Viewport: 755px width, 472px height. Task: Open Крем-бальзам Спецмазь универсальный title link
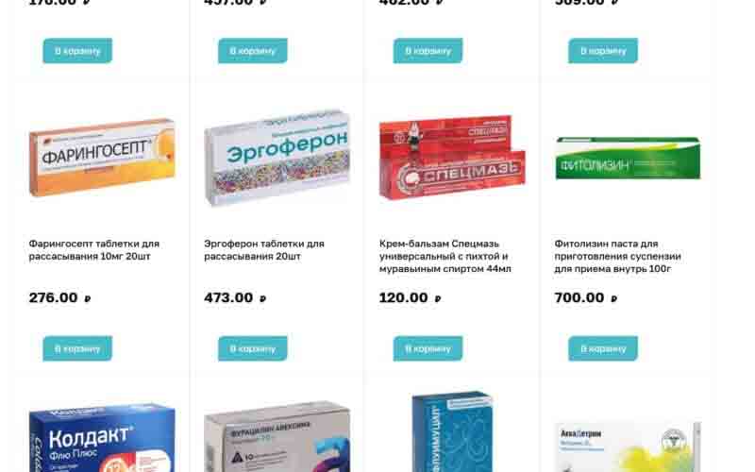(445, 256)
